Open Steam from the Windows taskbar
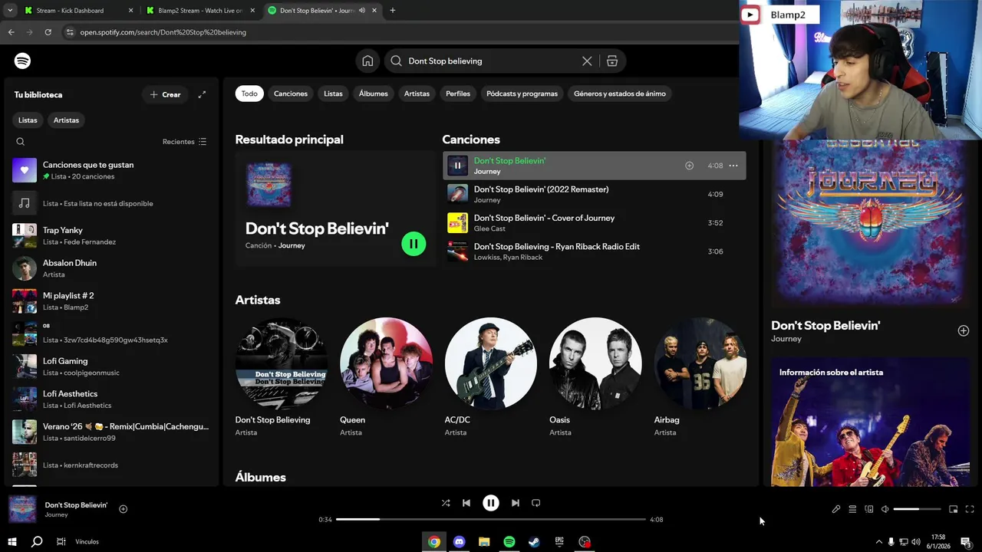This screenshot has height=552, width=982. 534,542
